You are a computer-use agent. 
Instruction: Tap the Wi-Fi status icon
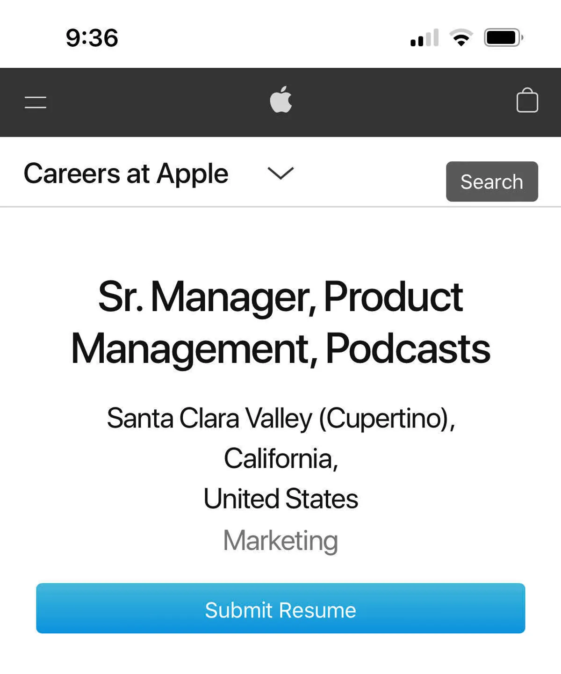click(x=461, y=38)
